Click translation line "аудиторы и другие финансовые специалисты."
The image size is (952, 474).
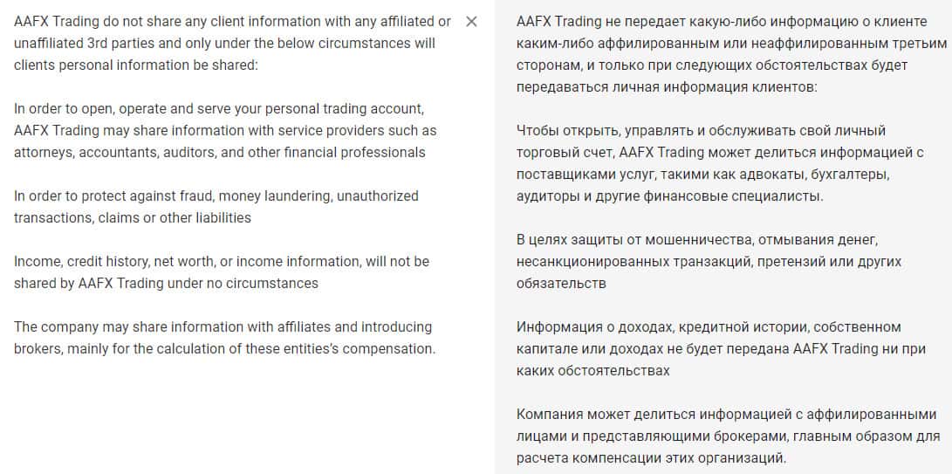[669, 196]
